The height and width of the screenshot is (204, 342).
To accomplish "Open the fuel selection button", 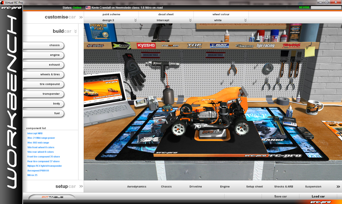I will 44,113.
